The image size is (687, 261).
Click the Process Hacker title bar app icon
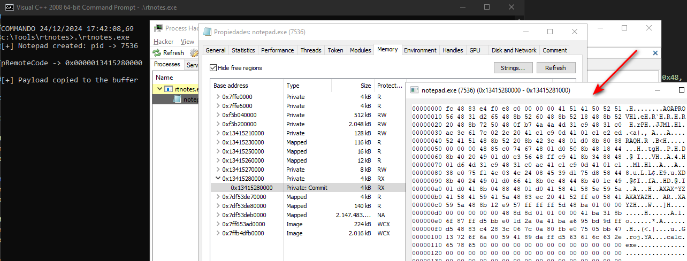(x=159, y=28)
